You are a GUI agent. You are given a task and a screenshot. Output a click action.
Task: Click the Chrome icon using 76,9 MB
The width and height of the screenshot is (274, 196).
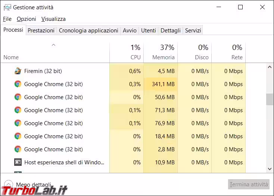coord(18,123)
